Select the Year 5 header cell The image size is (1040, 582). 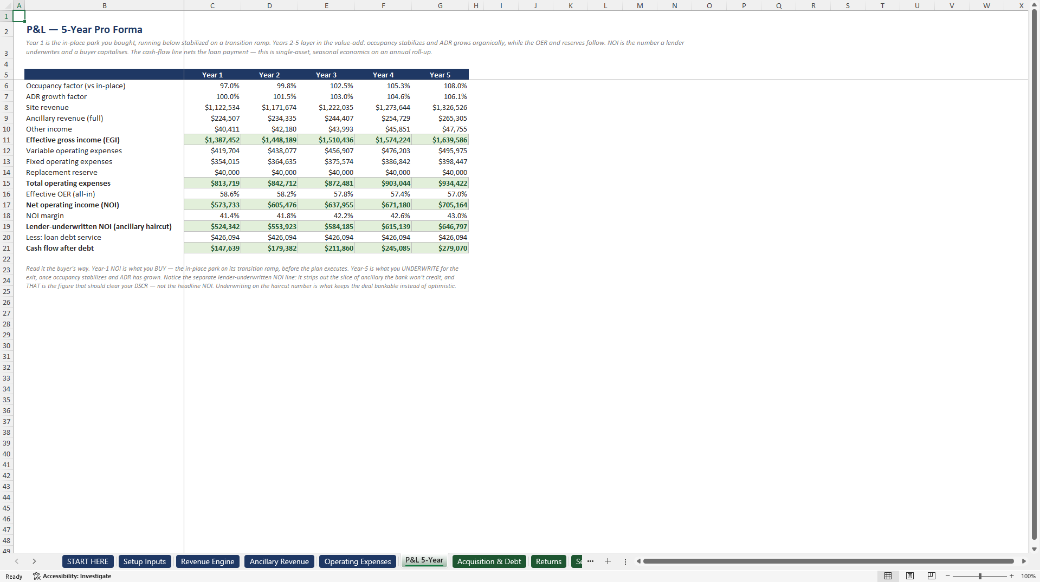(x=440, y=75)
